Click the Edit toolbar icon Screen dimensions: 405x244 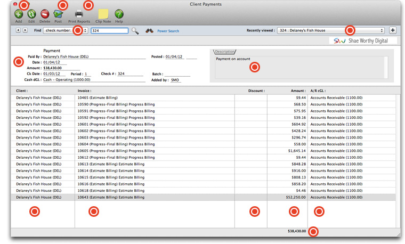[x=31, y=14]
